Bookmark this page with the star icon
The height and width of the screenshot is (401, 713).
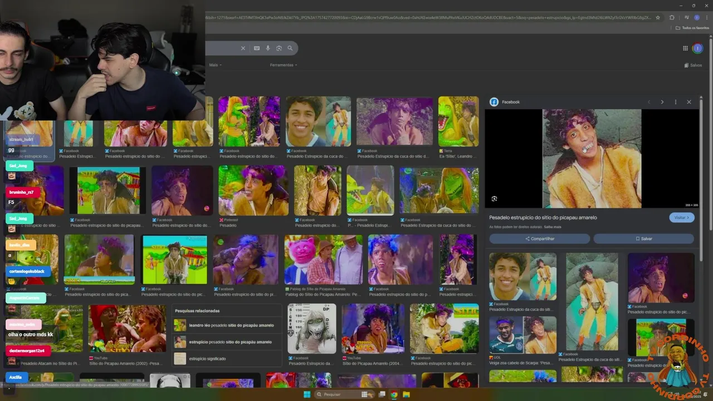tap(658, 17)
